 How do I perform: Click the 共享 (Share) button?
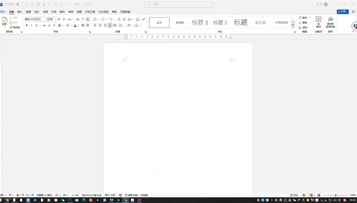pyautogui.click(x=343, y=12)
